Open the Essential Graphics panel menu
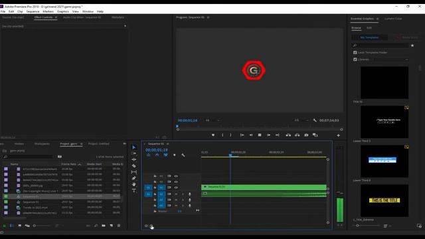The height and width of the screenshot is (239, 425). [x=377, y=19]
